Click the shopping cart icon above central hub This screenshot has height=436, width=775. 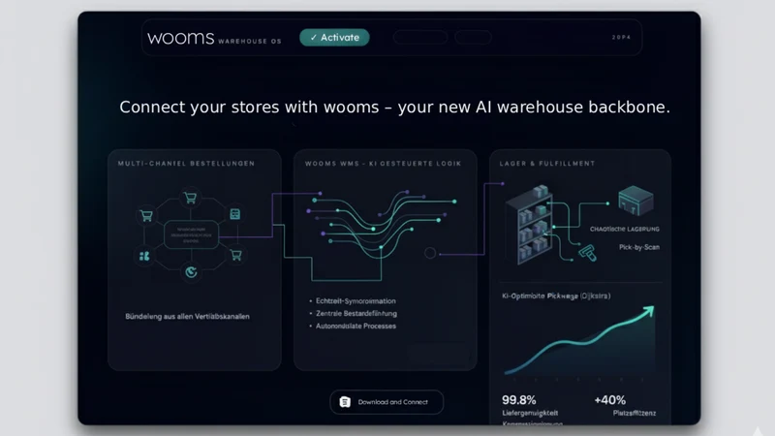(190, 198)
